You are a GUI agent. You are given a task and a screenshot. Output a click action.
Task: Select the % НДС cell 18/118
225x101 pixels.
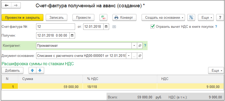120,87
